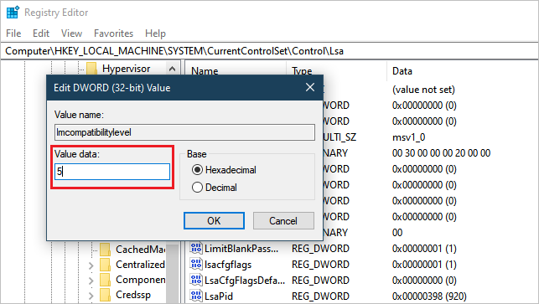Click REG_DWORD type of LsaPid row

click(x=320, y=296)
